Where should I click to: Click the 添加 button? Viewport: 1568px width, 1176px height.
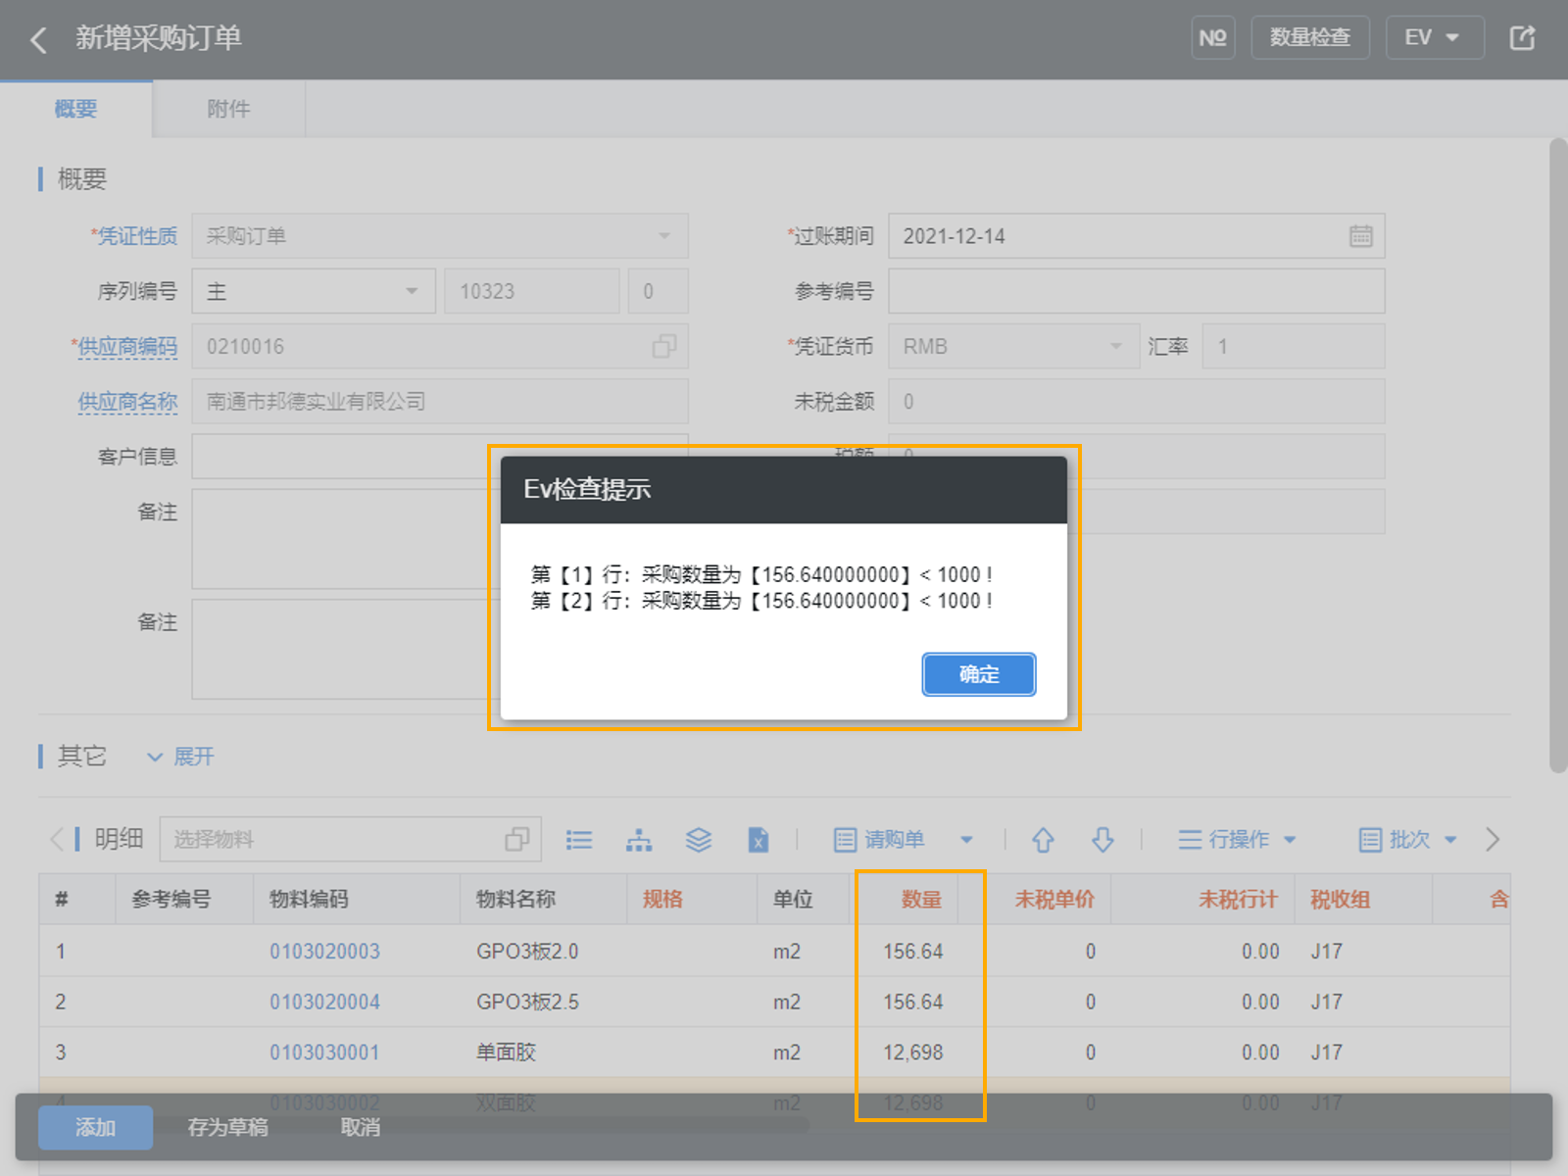point(95,1127)
